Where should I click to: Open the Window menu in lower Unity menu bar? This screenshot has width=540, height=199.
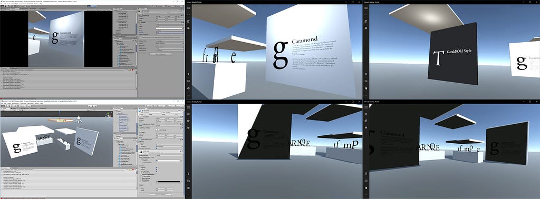[36, 104]
